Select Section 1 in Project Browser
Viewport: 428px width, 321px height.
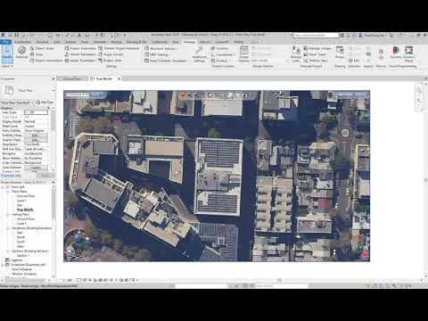22,256
